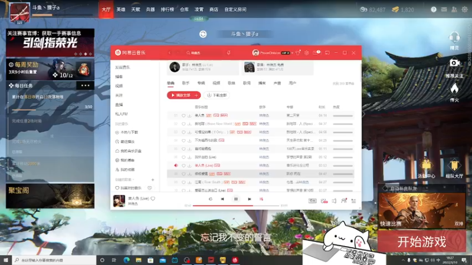Click 下载全部 button
The width and height of the screenshot is (472, 265).
pyautogui.click(x=217, y=95)
